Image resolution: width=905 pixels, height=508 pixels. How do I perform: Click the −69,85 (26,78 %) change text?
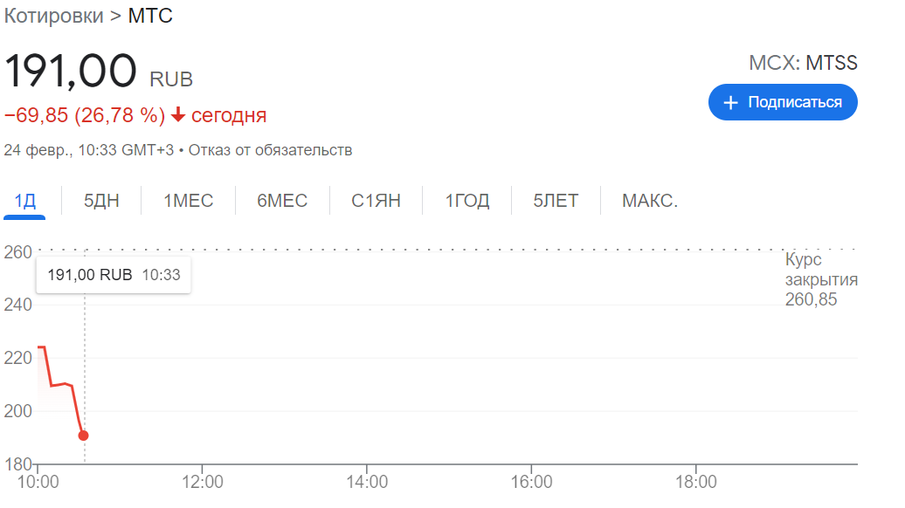[85, 115]
